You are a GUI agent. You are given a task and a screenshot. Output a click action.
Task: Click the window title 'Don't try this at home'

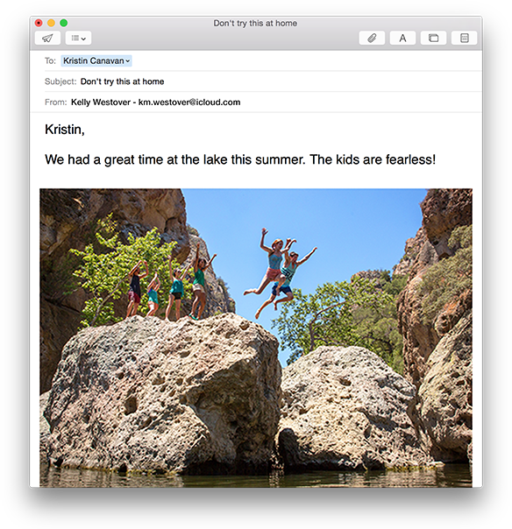[x=255, y=24]
